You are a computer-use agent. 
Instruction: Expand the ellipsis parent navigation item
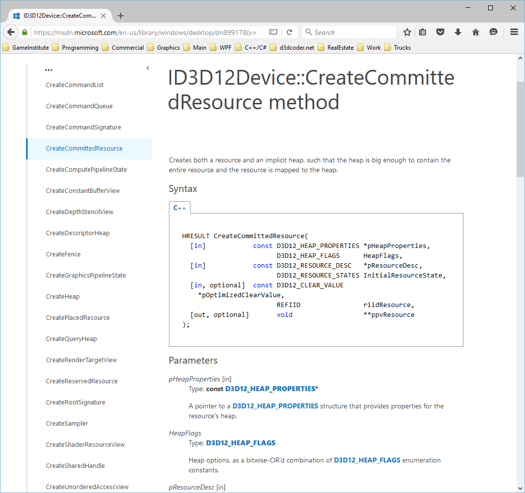pos(49,69)
